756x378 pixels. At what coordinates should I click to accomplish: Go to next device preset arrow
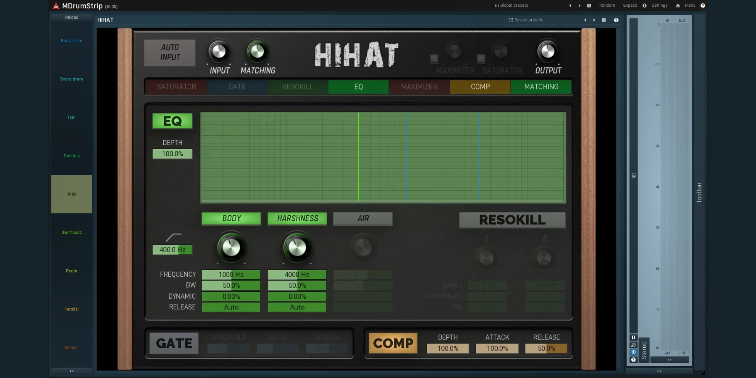tap(594, 20)
